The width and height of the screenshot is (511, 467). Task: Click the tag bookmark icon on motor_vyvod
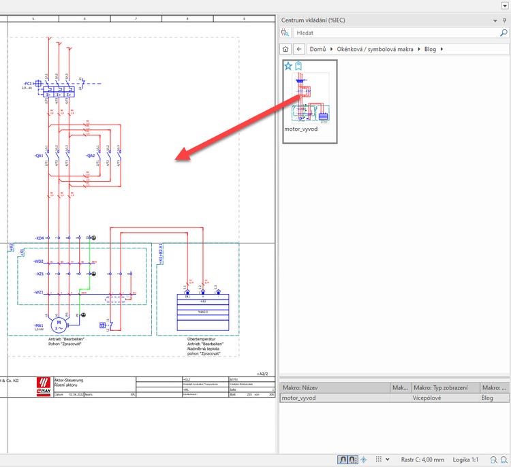[298, 66]
